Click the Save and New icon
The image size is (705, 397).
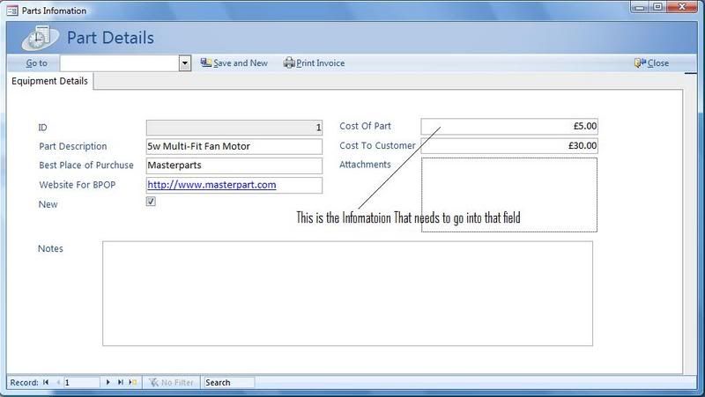click(x=206, y=63)
